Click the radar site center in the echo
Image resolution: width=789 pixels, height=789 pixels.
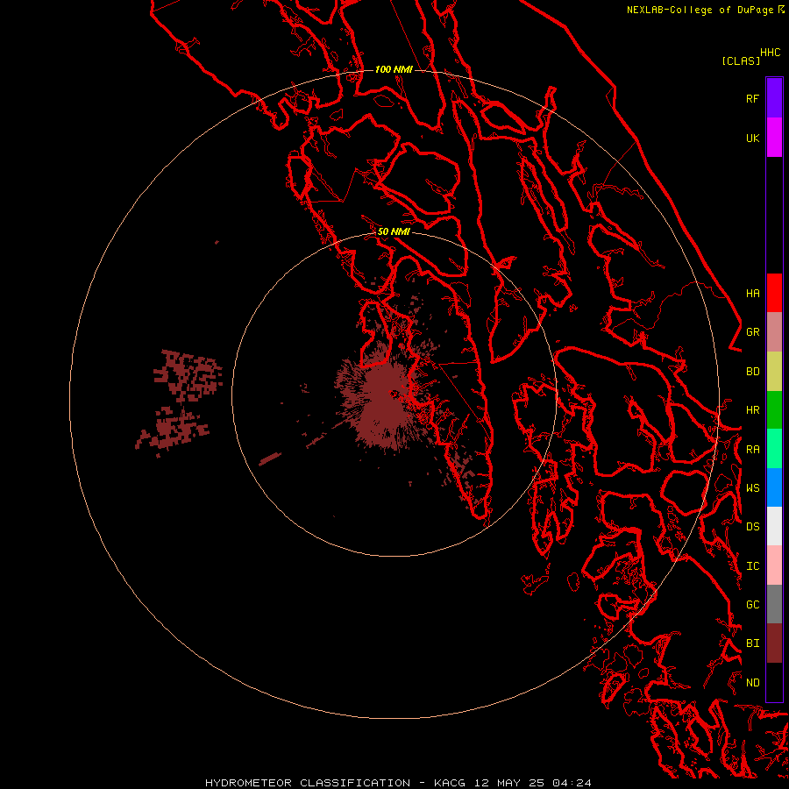click(393, 394)
